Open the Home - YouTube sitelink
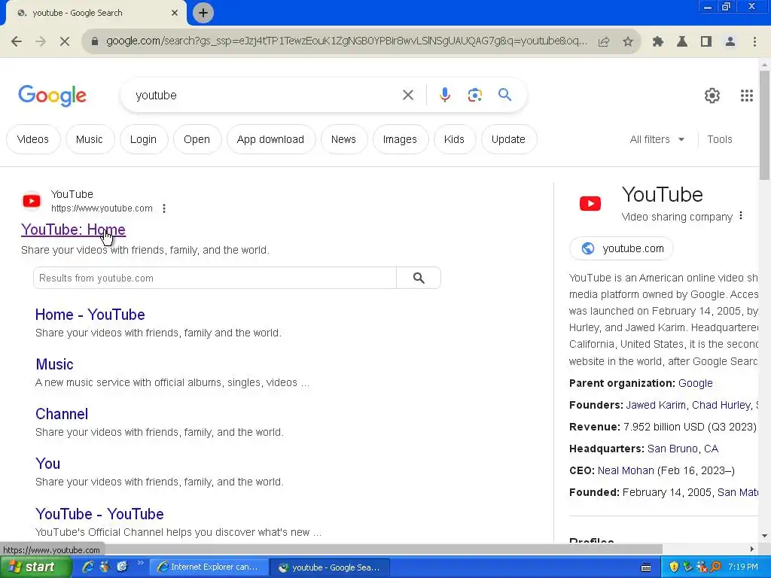771x578 pixels. click(x=90, y=315)
